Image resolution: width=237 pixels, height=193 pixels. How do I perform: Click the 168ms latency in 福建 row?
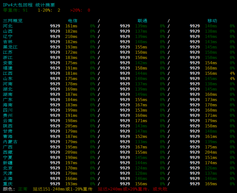tap(211, 68)
